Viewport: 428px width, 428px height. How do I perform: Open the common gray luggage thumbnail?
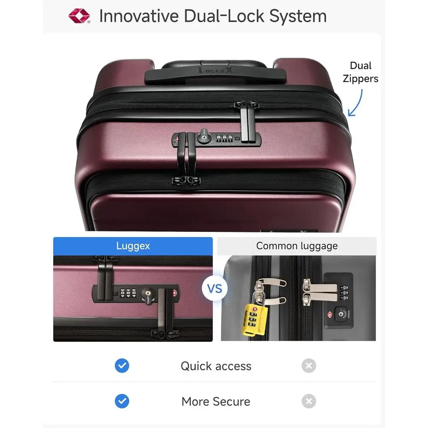point(298,298)
